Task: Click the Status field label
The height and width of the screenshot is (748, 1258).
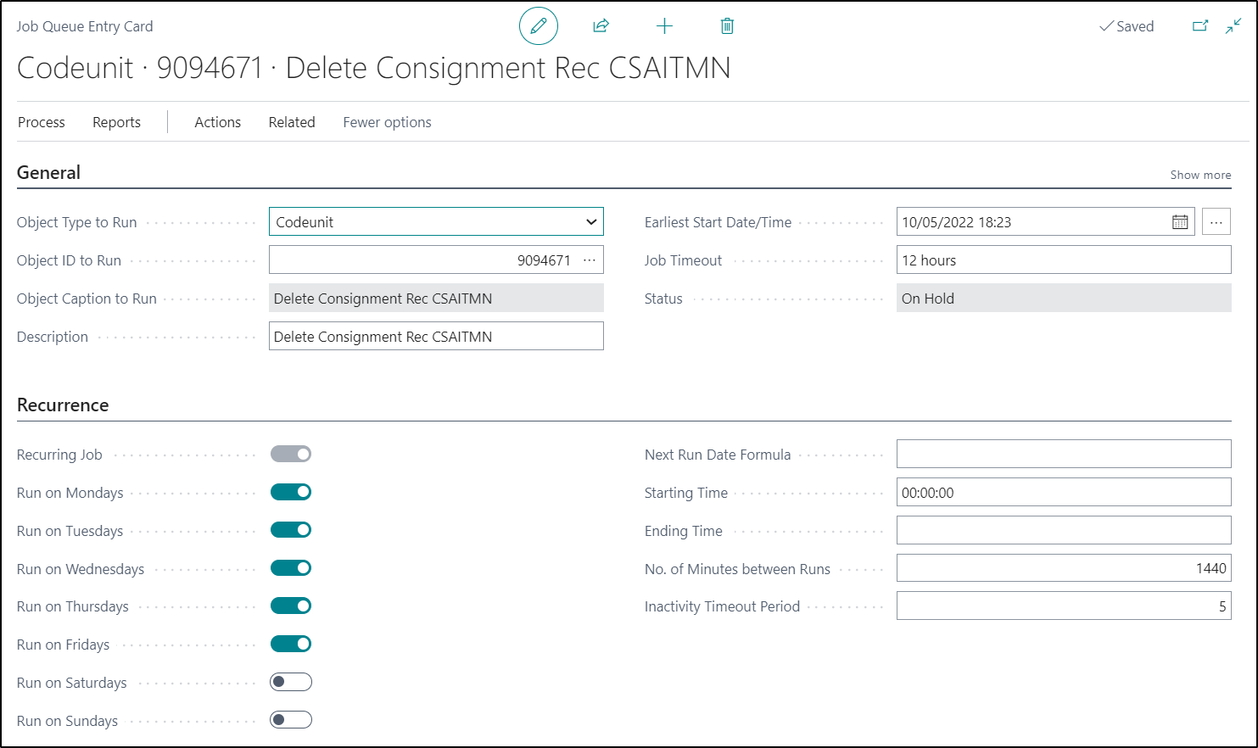Action: (663, 299)
